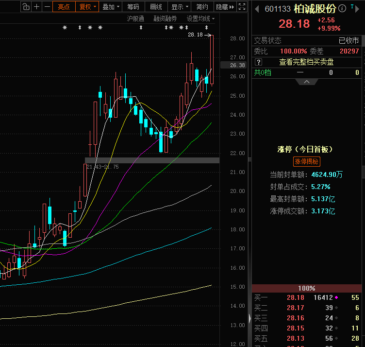
Task: Click 最高封单额 5.137亿 value
Action: tap(323, 199)
